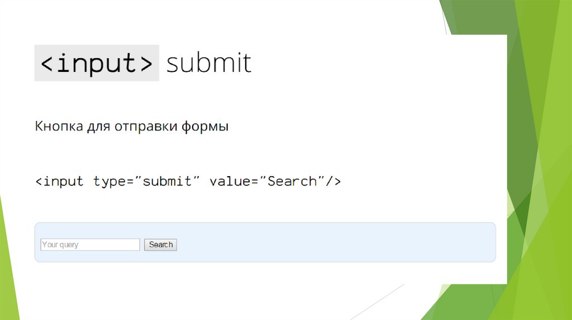Select the word "submit" in the heading

pos(209,63)
